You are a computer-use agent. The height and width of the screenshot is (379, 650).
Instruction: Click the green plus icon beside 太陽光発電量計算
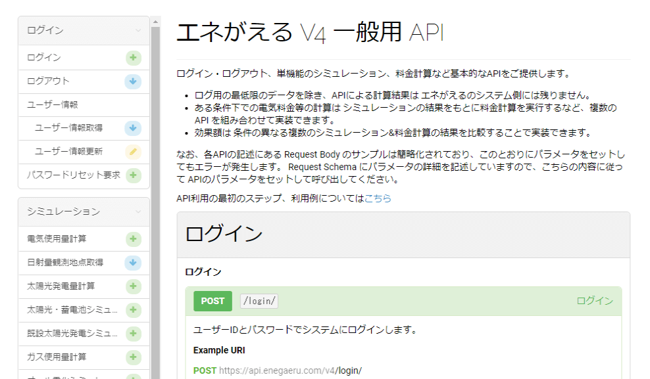point(133,286)
